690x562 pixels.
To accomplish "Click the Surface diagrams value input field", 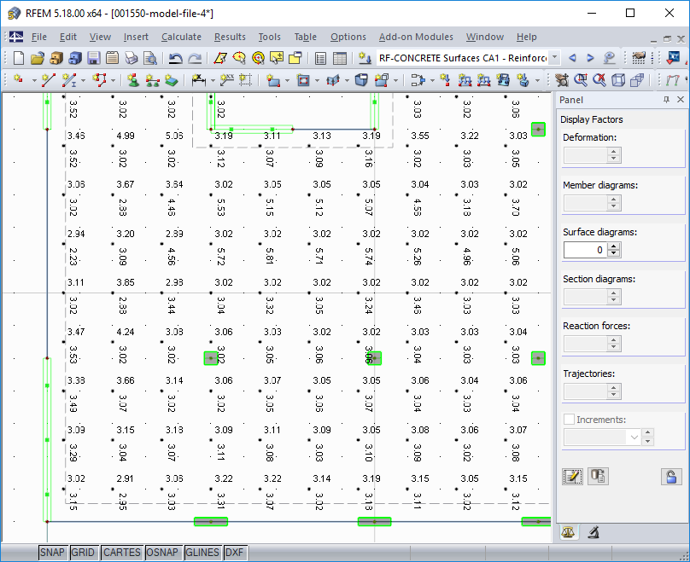I will pyautogui.click(x=585, y=249).
